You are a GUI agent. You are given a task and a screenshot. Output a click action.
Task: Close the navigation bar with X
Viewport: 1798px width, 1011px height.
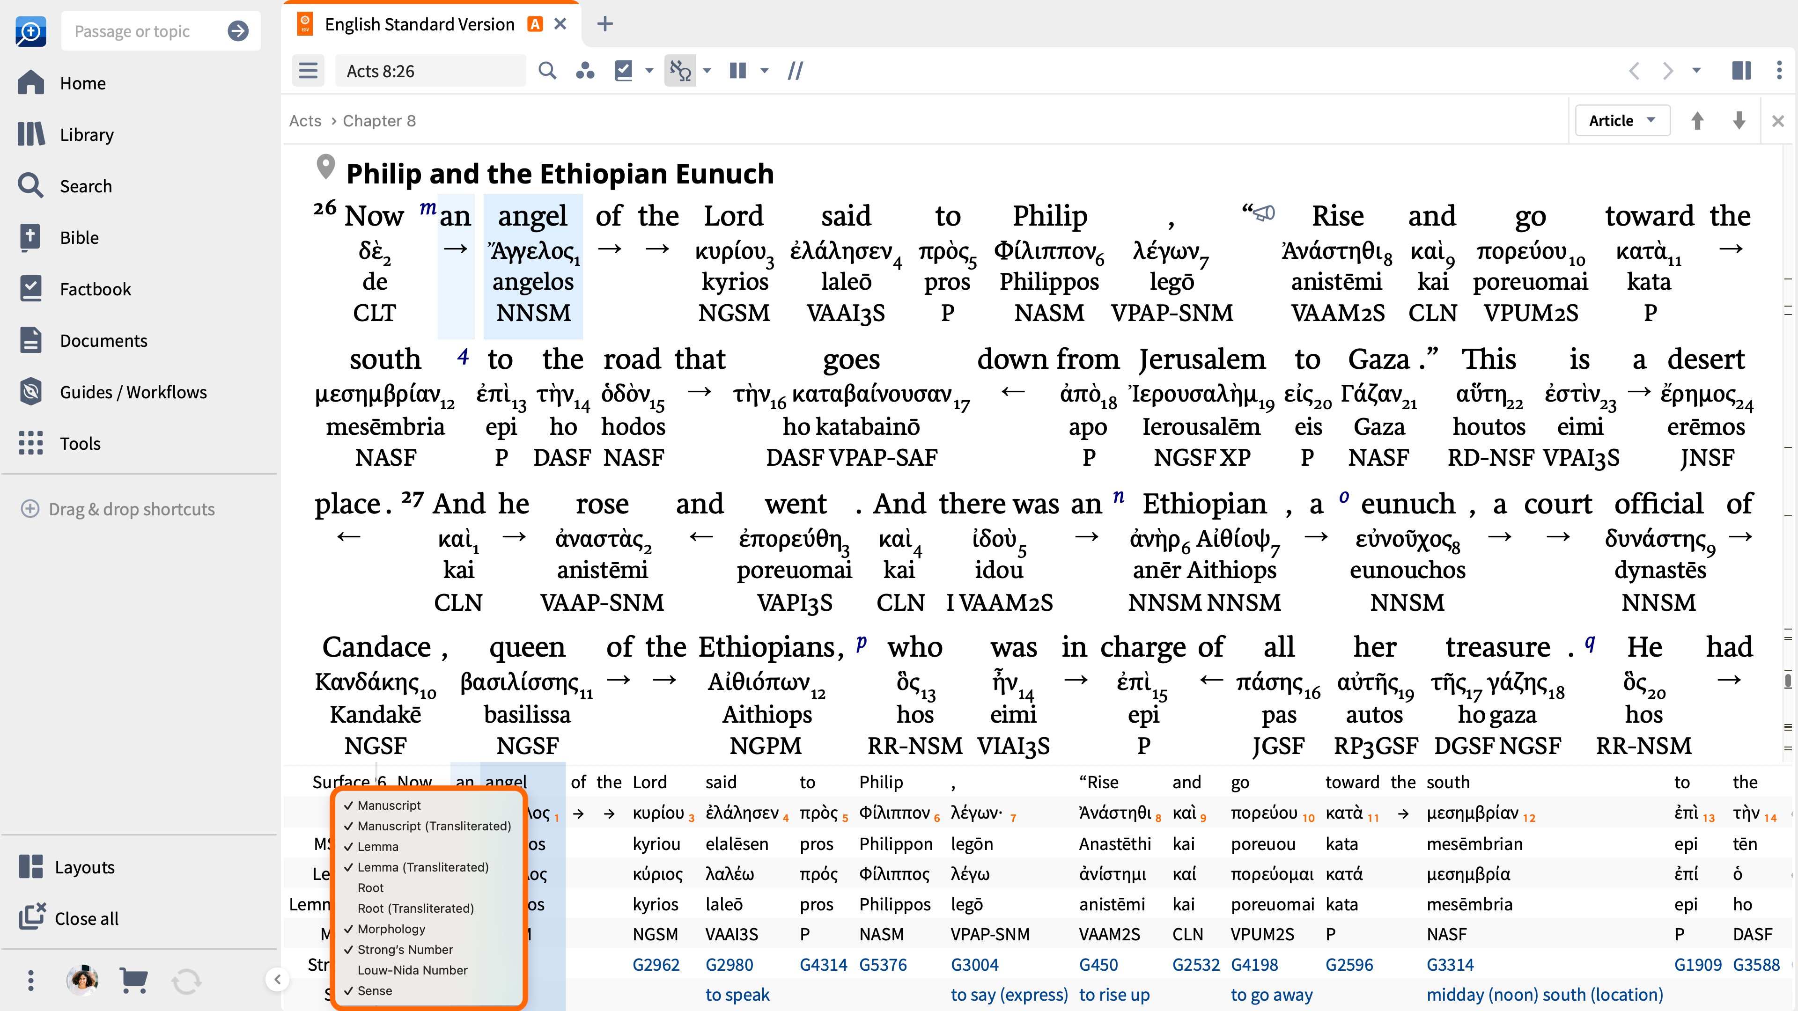1778,121
